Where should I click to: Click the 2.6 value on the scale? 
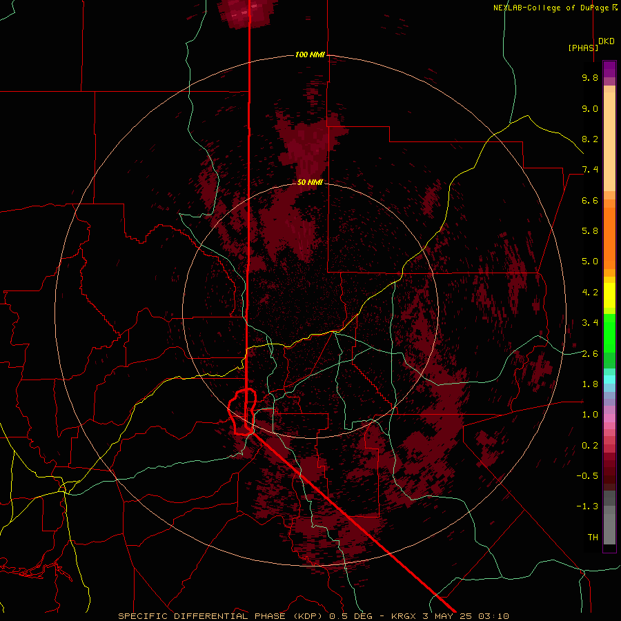pos(590,354)
